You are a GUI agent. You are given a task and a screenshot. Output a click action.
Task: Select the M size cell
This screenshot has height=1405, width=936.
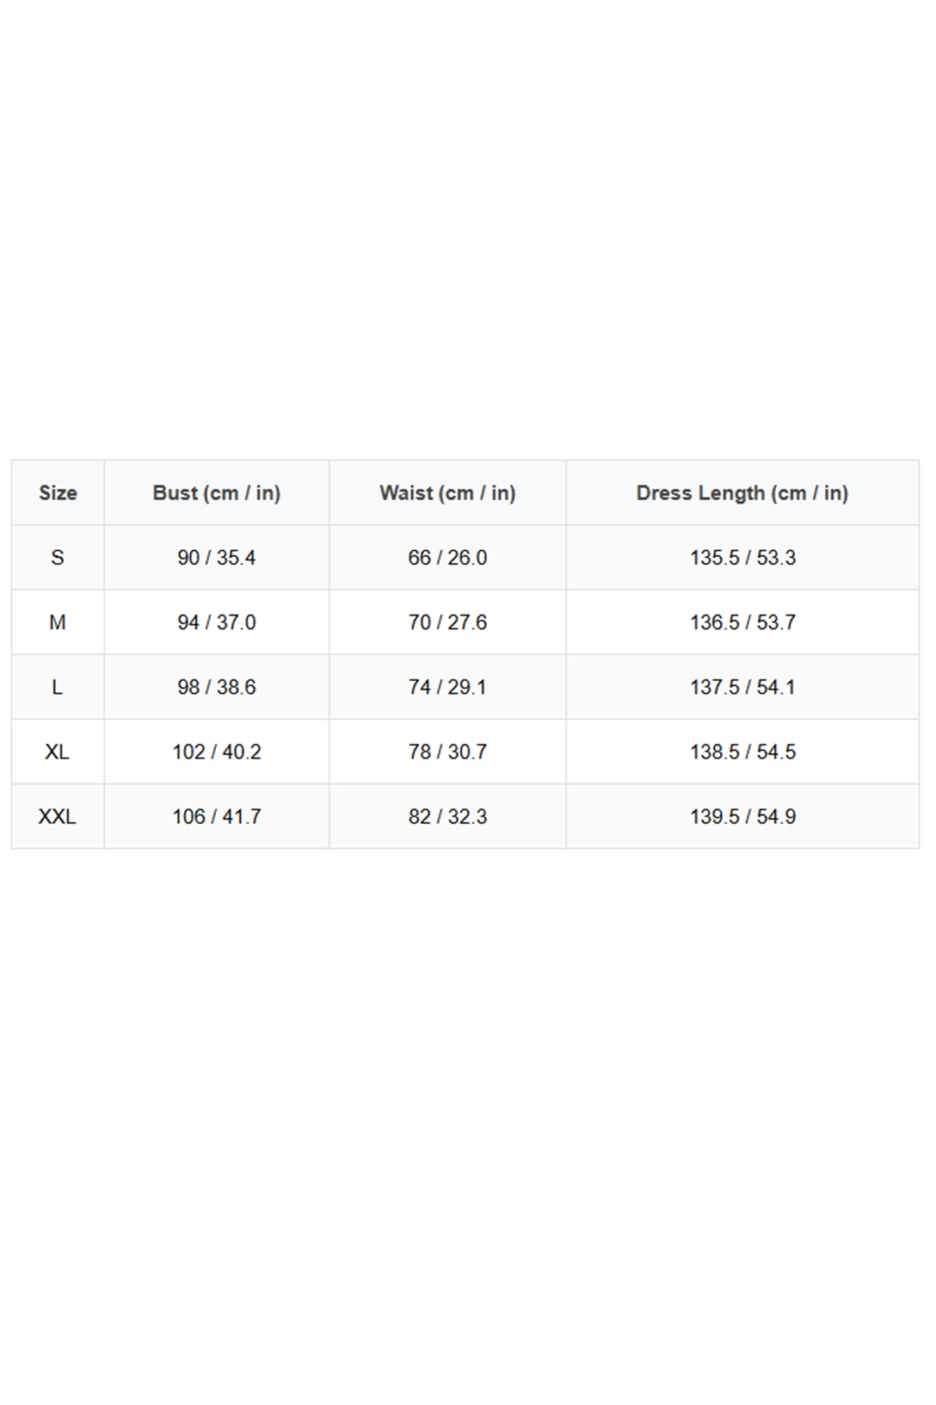coord(58,622)
